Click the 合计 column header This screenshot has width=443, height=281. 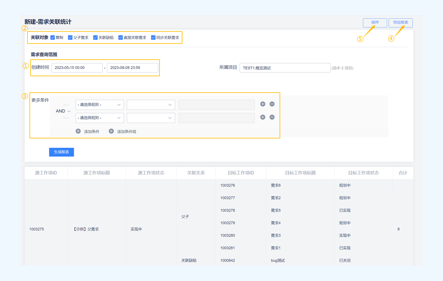coord(403,173)
